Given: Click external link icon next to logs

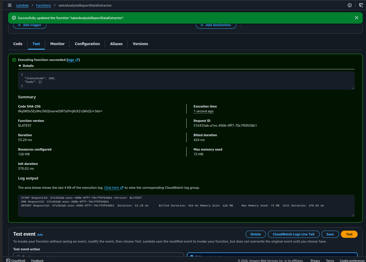Looking at the screenshot, I should tap(77, 60).
